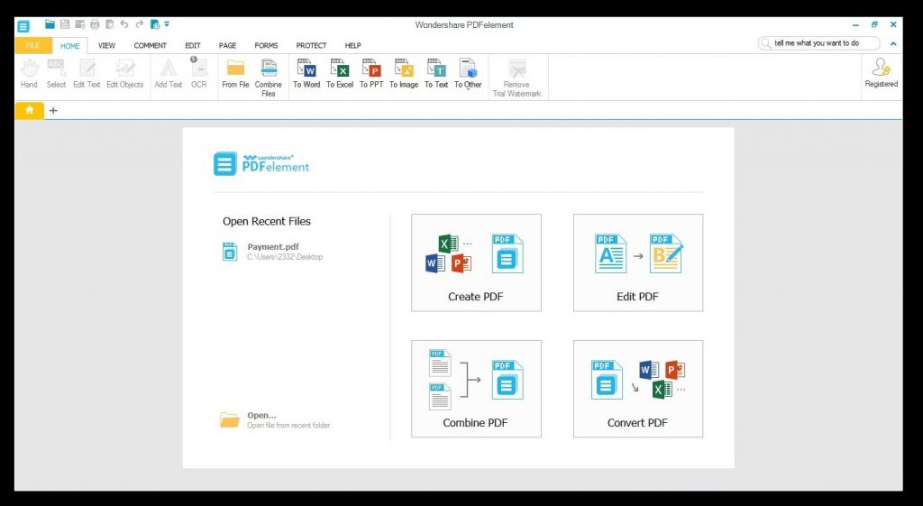Image resolution: width=923 pixels, height=506 pixels.
Task: Open the HELP ribbon tab
Action: pyautogui.click(x=352, y=45)
